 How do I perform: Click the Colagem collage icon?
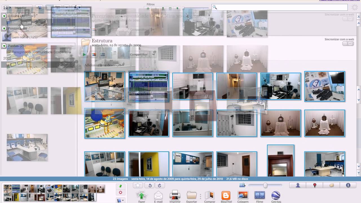[243, 195]
